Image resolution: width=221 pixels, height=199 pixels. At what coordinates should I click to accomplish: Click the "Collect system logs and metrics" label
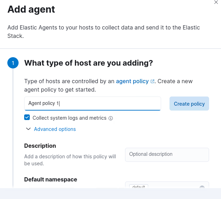[69, 118]
